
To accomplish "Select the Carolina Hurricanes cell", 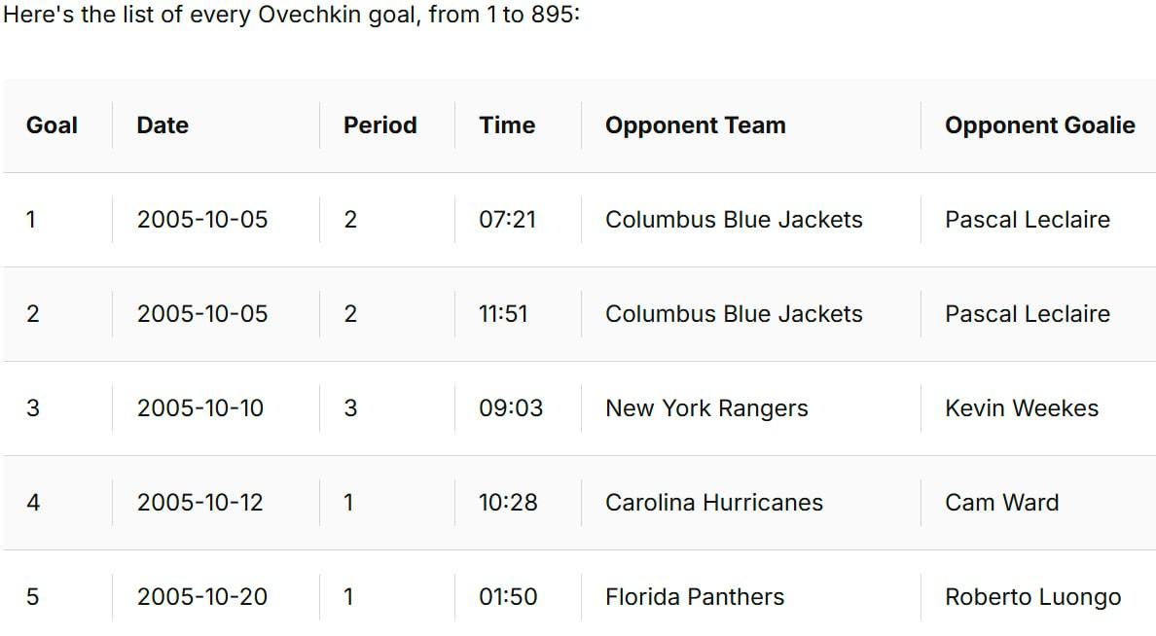I will coord(714,503).
